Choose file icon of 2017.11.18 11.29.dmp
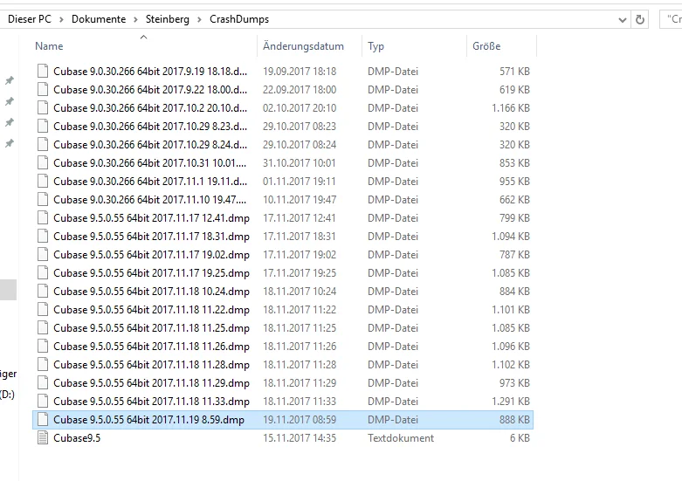This screenshot has width=682, height=481. click(43, 381)
